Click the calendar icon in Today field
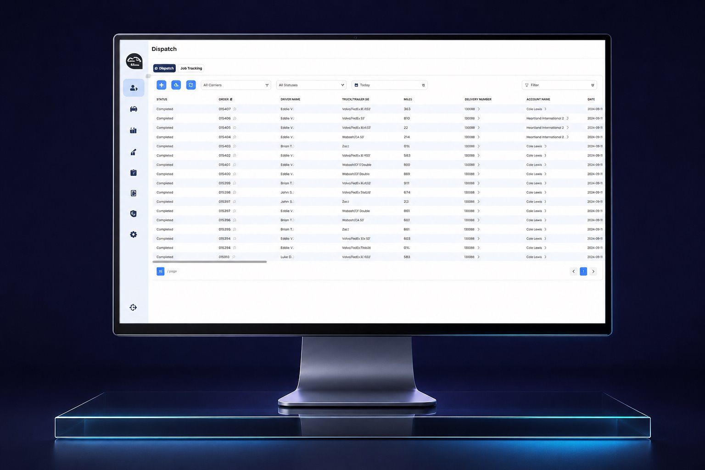The height and width of the screenshot is (470, 705). pyautogui.click(x=356, y=85)
